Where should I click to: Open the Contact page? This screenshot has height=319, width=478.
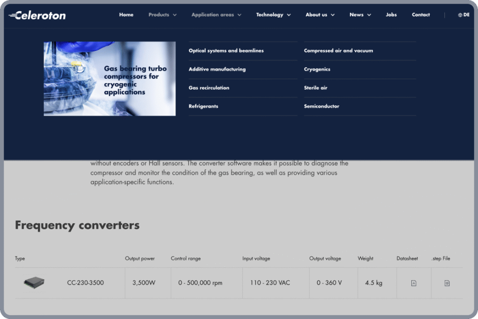click(421, 14)
